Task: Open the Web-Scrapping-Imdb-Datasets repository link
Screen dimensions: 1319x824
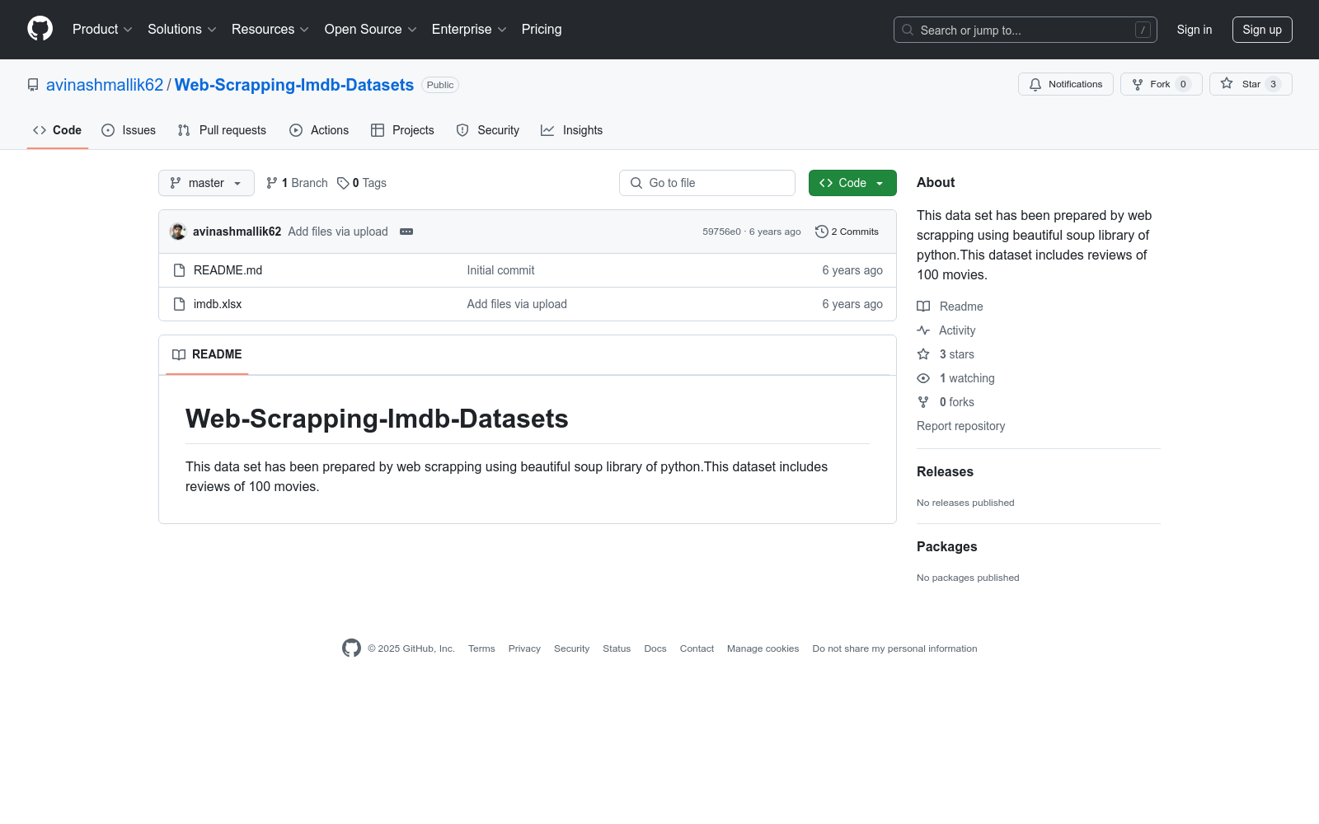Action: coord(294,85)
